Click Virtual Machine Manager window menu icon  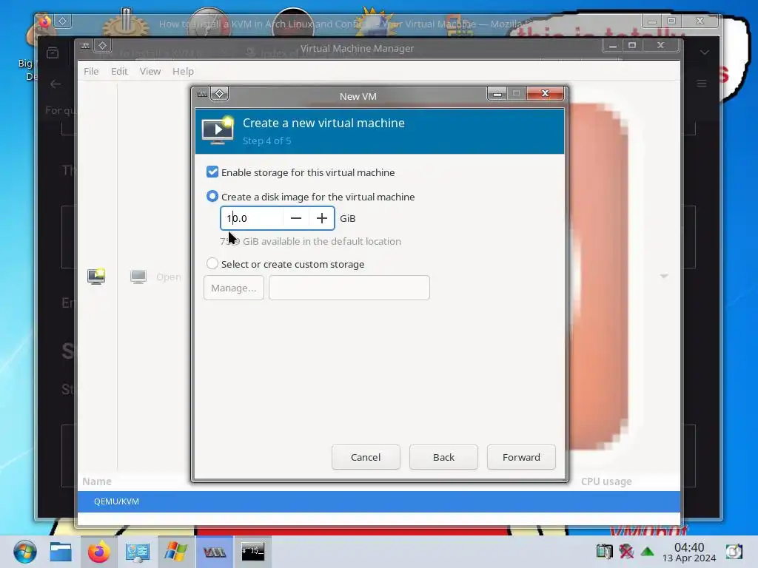(85, 46)
